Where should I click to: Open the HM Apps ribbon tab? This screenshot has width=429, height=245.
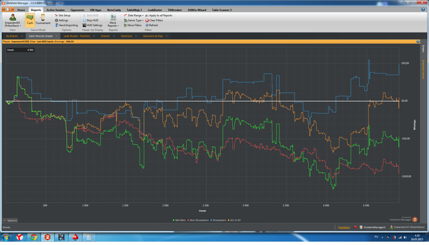96,10
